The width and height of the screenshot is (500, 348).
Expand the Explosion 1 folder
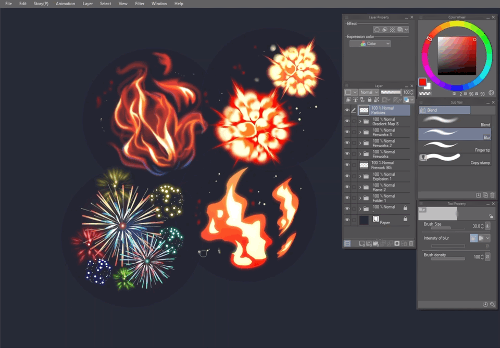click(360, 176)
